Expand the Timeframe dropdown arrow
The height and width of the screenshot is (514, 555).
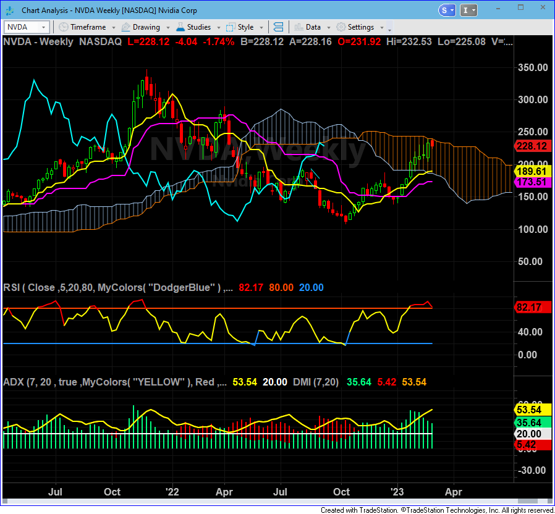pos(112,28)
